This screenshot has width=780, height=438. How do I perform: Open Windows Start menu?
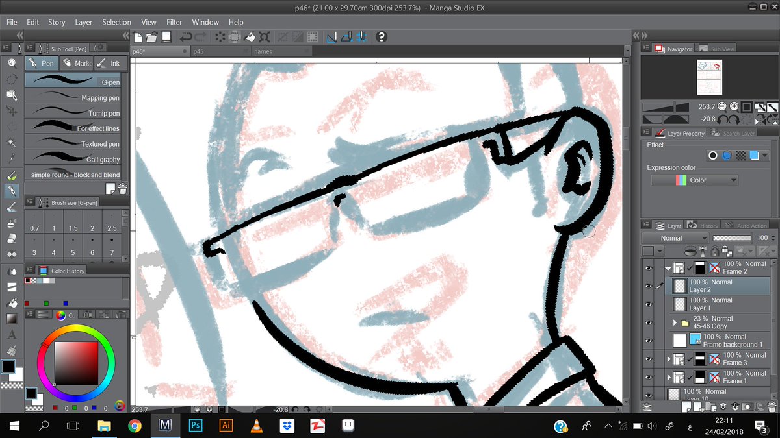click(14, 426)
